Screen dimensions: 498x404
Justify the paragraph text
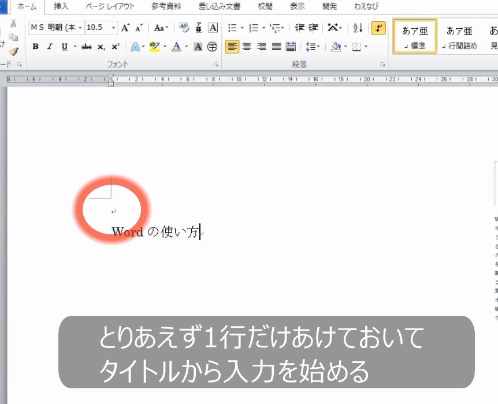point(276,47)
